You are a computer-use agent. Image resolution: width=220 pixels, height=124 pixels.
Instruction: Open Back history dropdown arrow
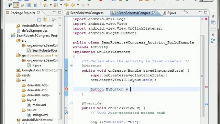78,5
